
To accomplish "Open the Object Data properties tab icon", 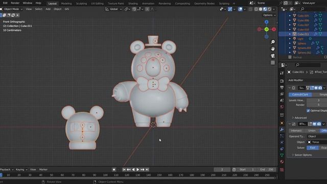I will coord(282,155).
